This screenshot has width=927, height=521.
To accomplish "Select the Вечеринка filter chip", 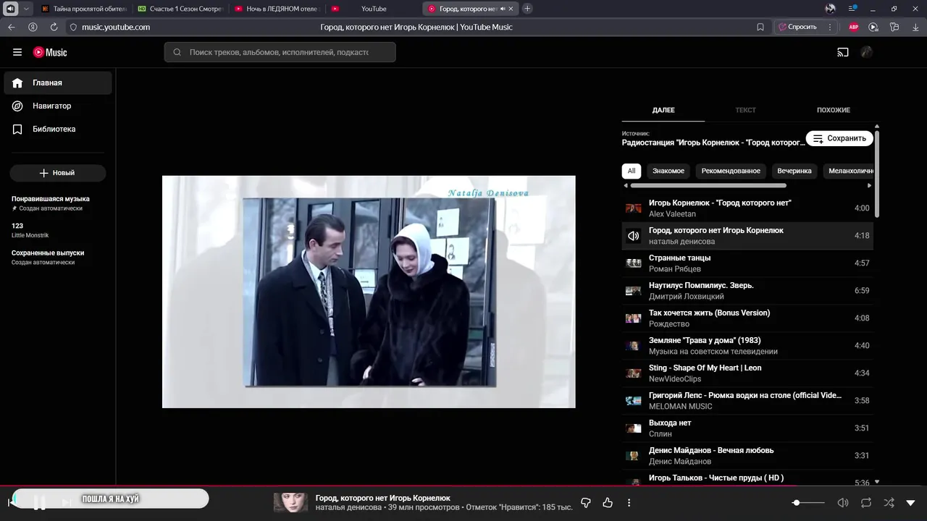I will coord(794,171).
